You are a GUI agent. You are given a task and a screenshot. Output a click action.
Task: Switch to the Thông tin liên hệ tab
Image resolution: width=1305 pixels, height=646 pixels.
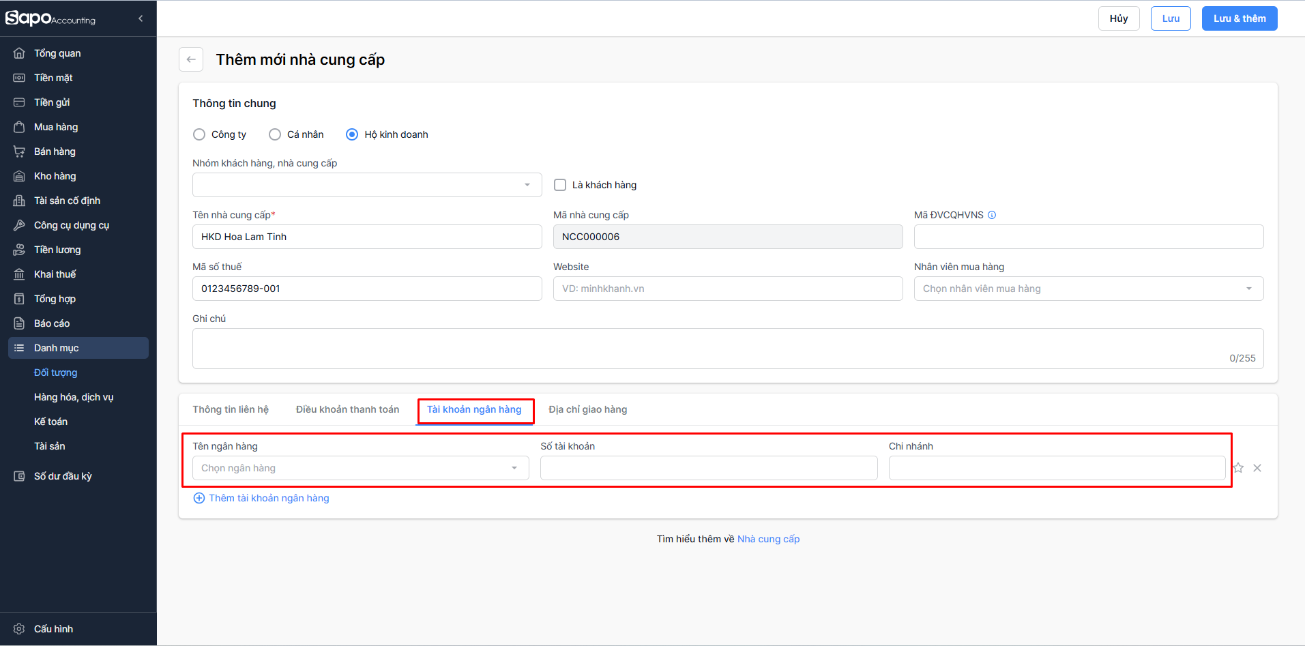[231, 409]
